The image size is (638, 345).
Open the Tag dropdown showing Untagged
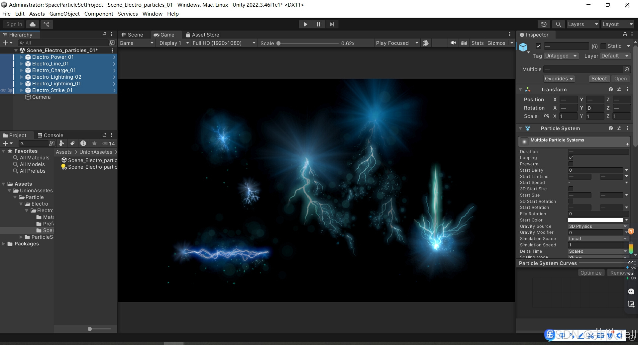561,56
